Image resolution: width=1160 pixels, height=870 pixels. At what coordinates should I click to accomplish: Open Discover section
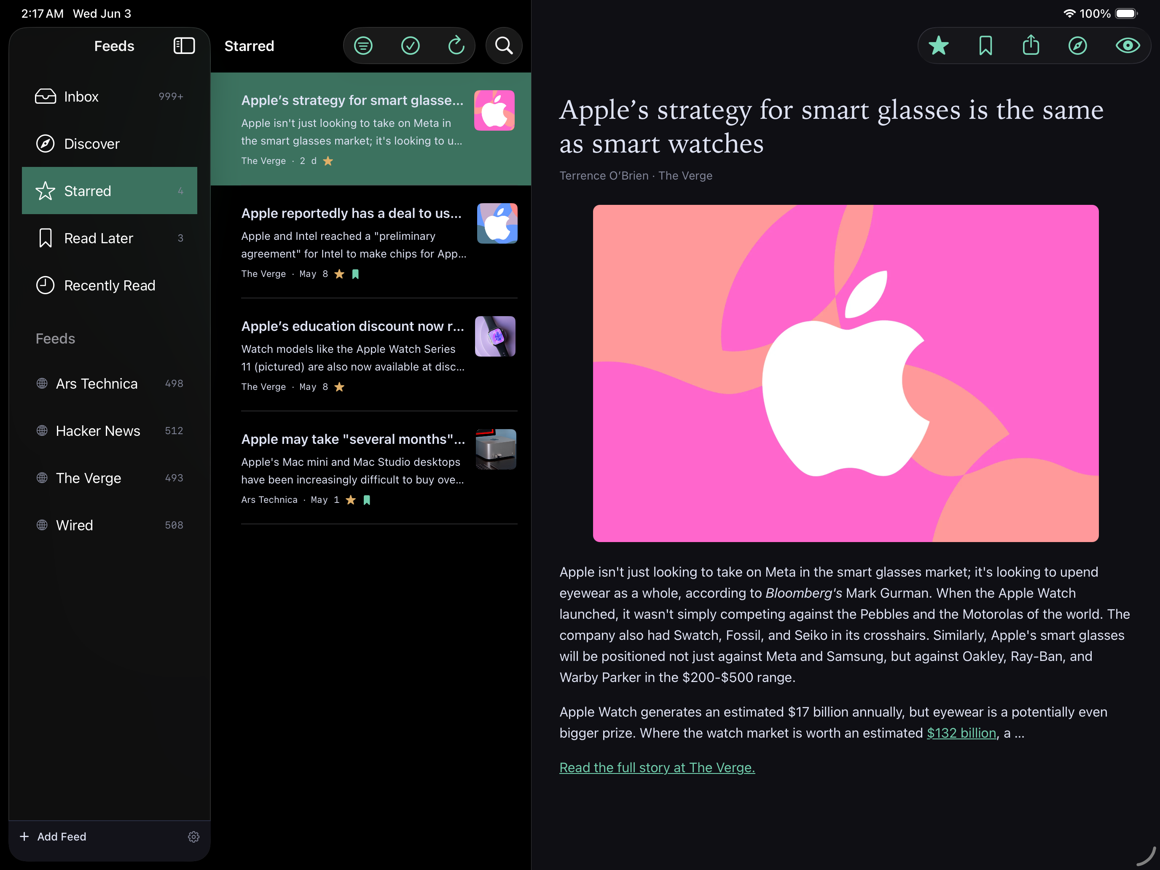tap(109, 144)
